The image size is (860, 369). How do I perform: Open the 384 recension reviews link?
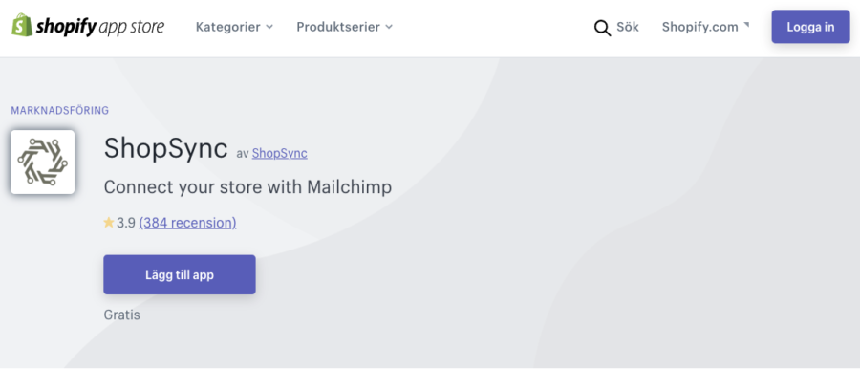click(x=187, y=223)
